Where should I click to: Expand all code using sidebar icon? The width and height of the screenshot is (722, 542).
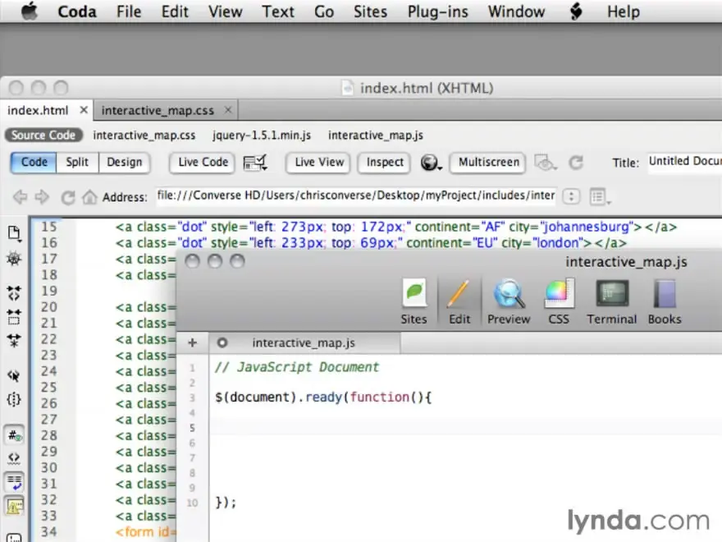pyautogui.click(x=14, y=341)
